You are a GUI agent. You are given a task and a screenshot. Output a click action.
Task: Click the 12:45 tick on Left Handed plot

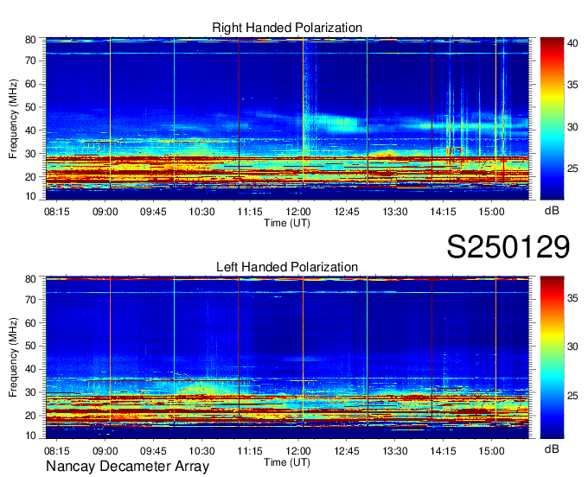pos(347,451)
